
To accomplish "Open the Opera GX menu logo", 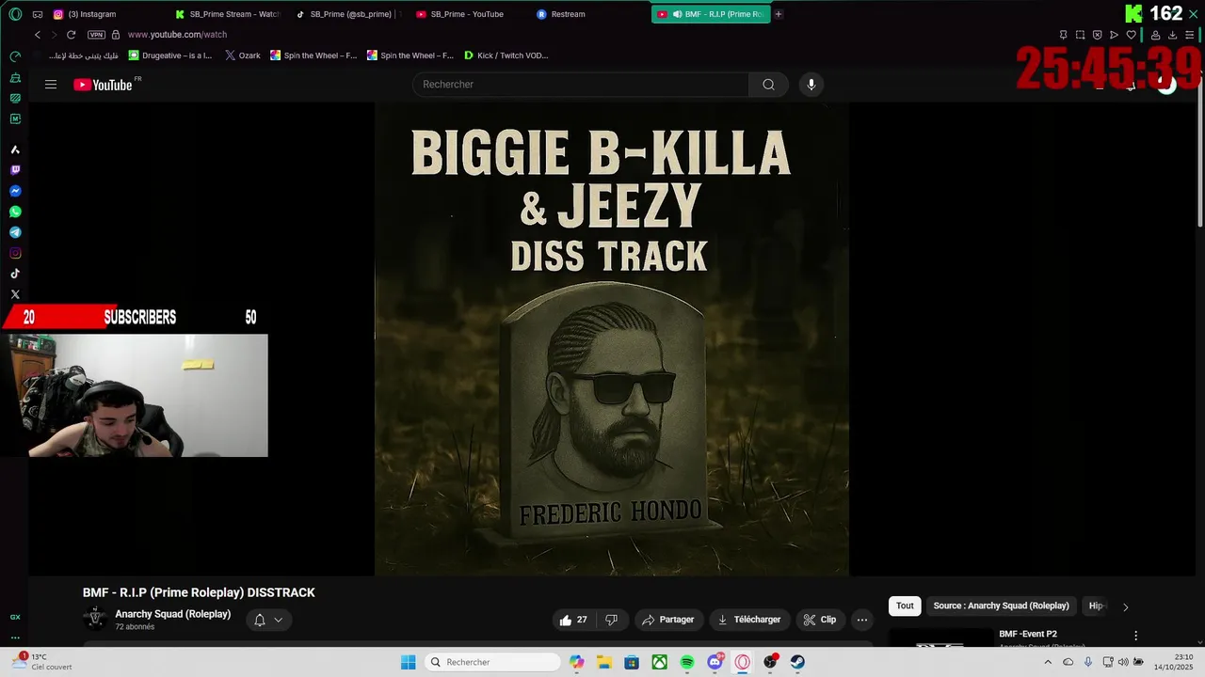I will 14,14.
